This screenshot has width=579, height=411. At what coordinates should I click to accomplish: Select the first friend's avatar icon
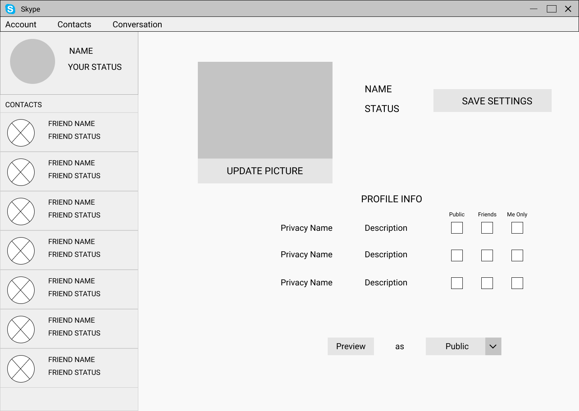(21, 132)
